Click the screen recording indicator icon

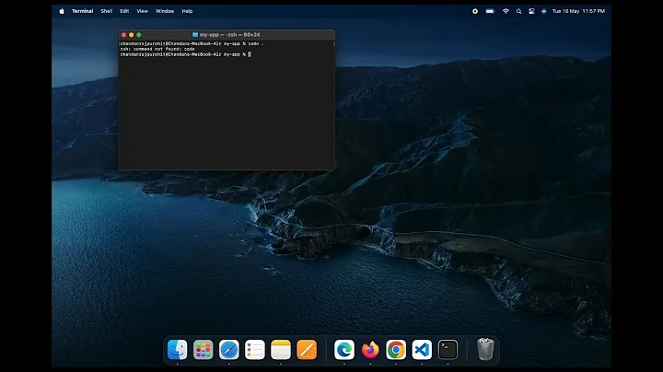pos(475,11)
